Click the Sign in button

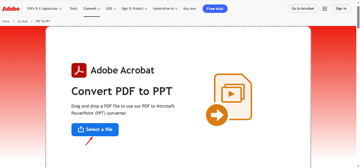[x=341, y=9]
